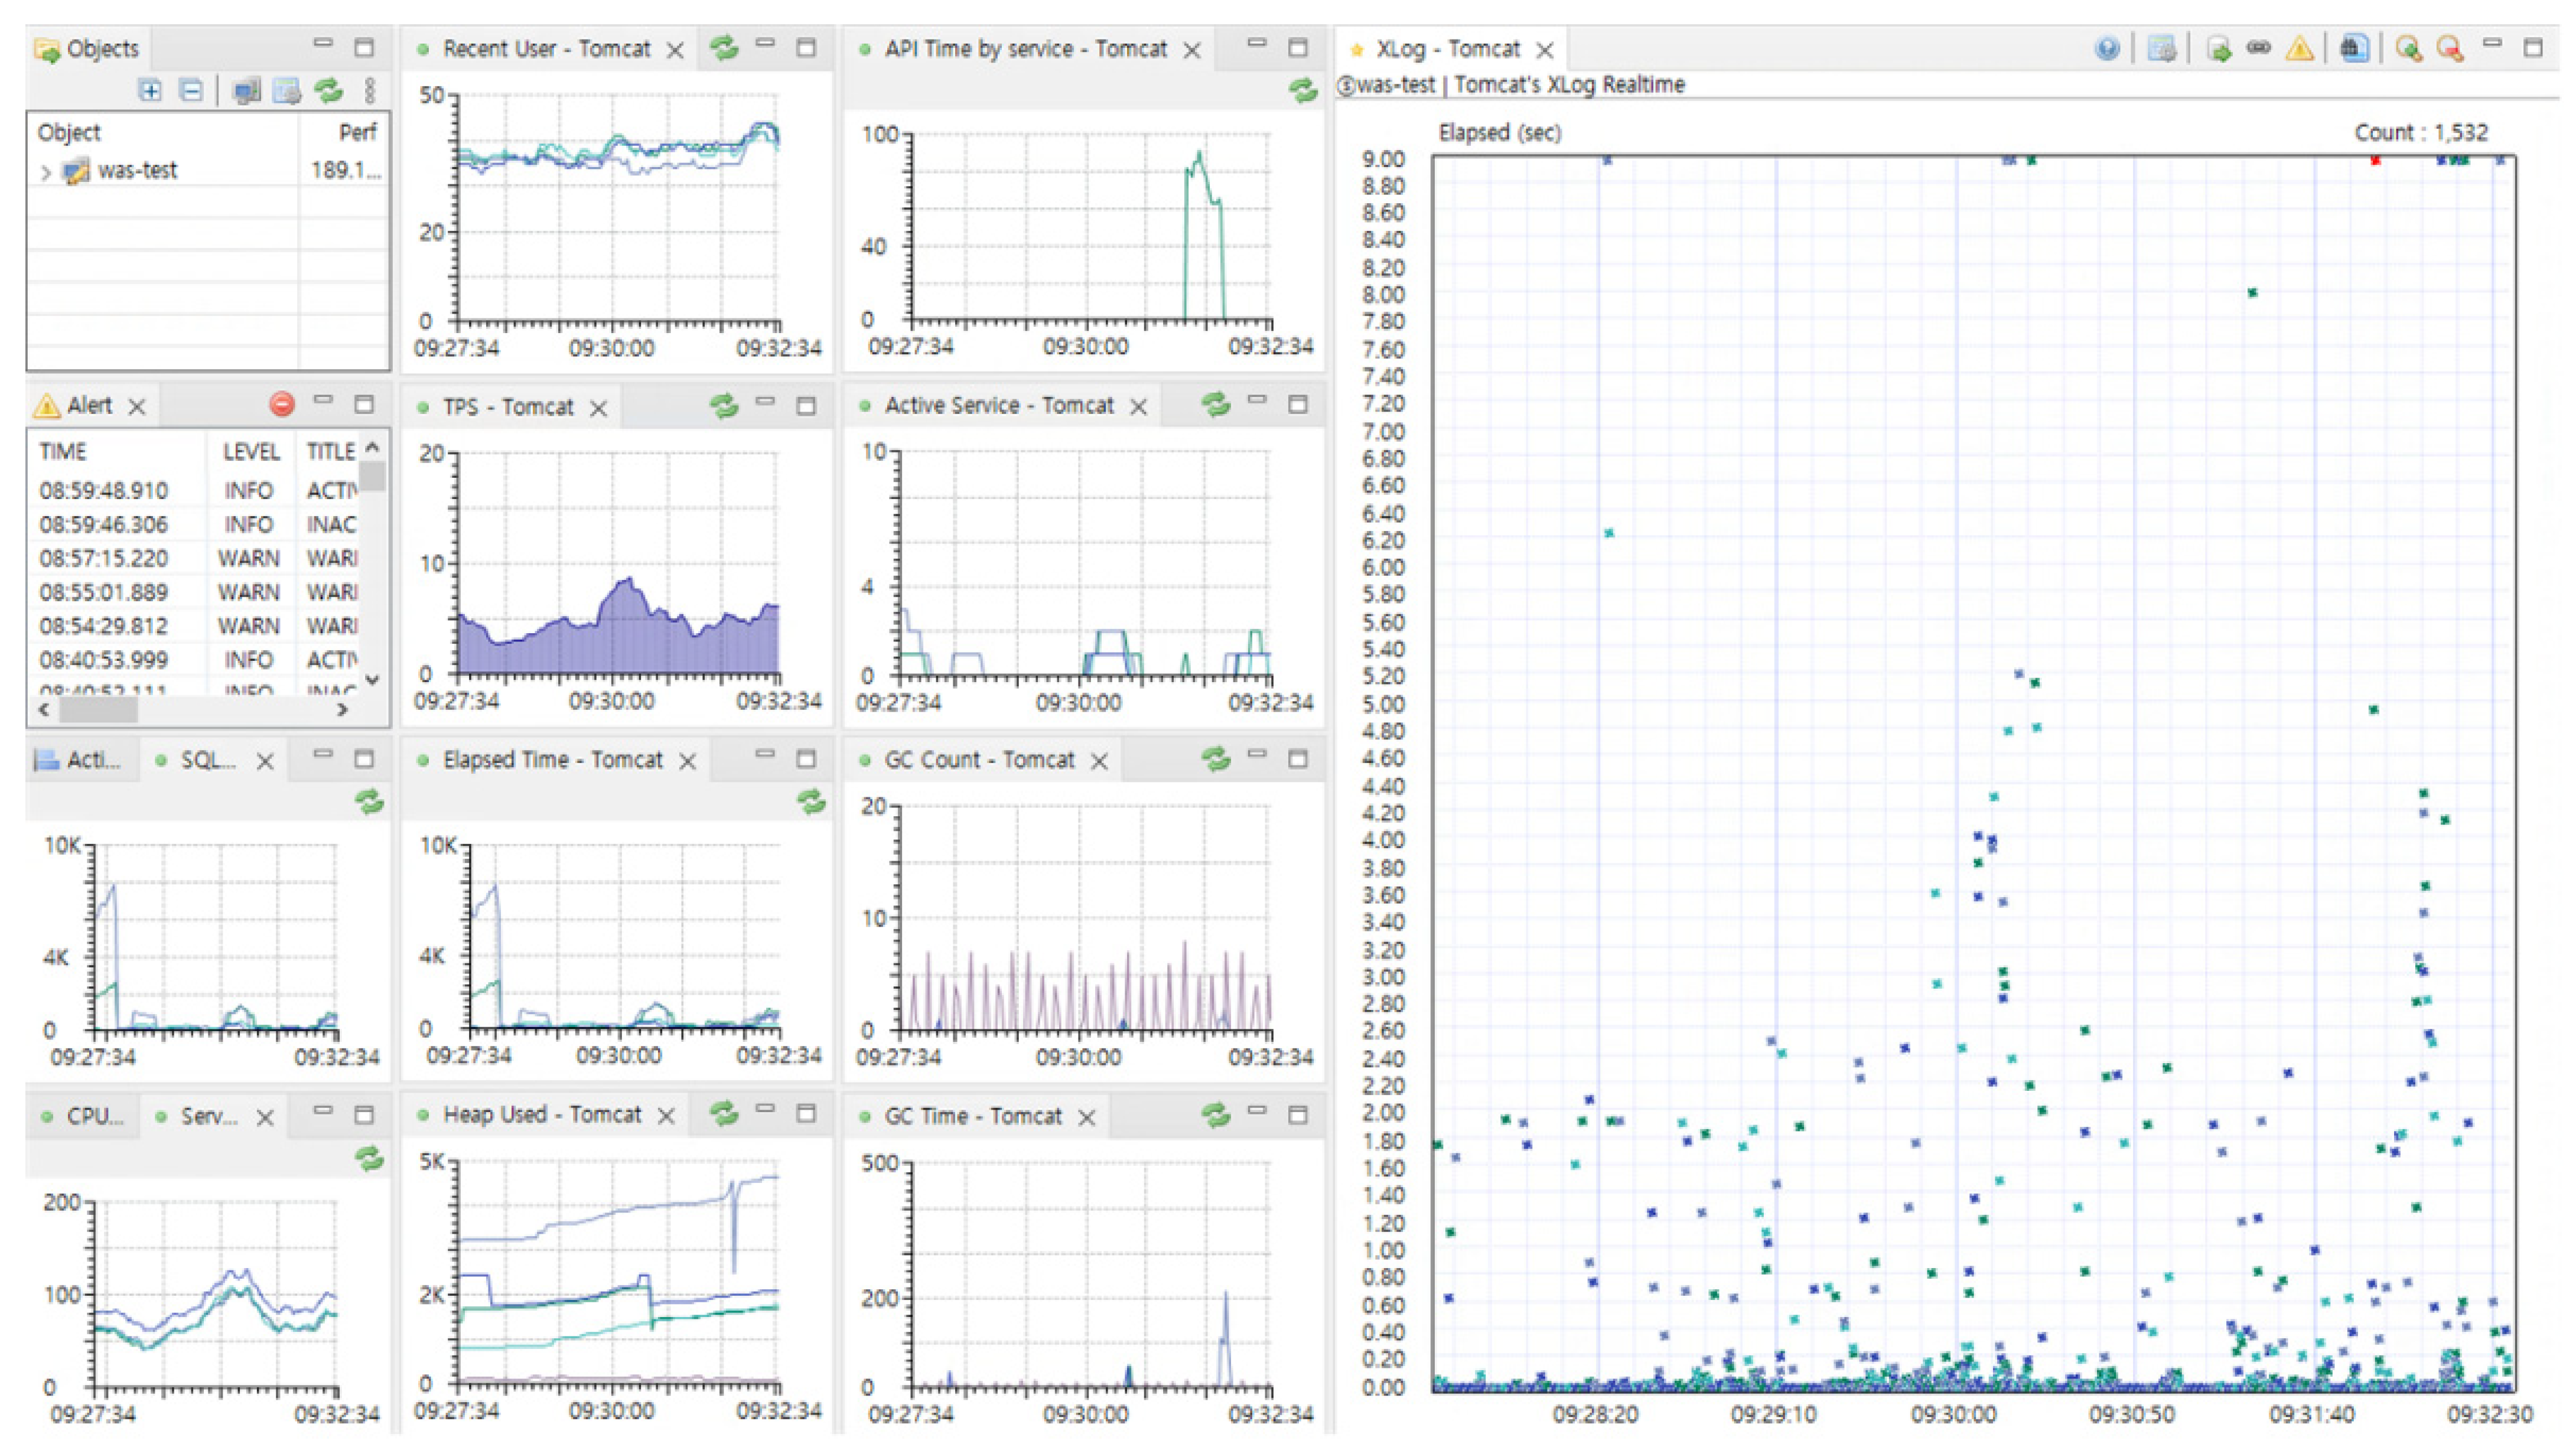Click the yellow warning filter icon in XLog
2576x1447 pixels.
click(x=2299, y=48)
